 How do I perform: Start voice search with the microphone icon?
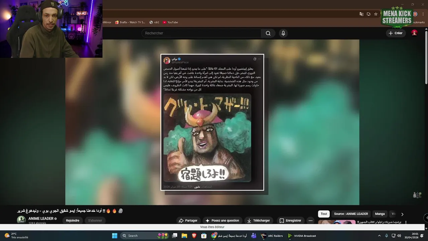(x=283, y=33)
